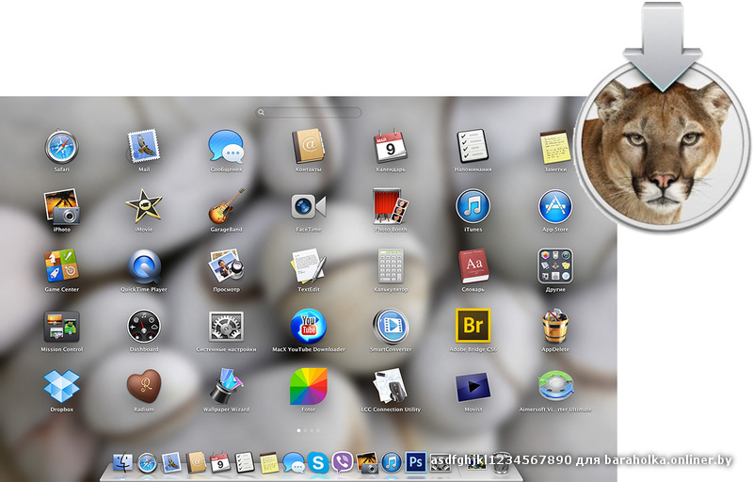
Task: Open TextEdit
Action: point(309,266)
